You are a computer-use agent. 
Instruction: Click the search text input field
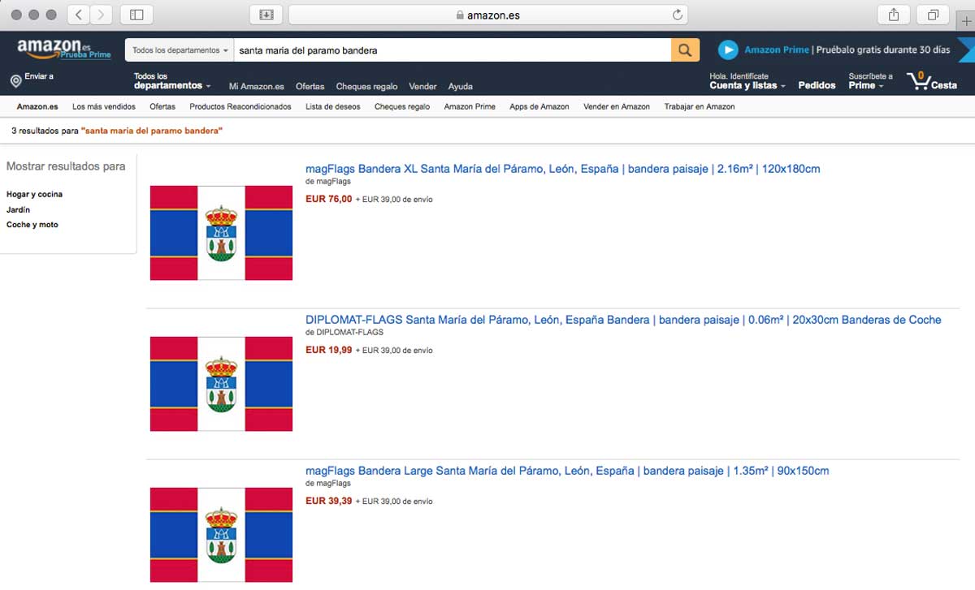coord(453,50)
